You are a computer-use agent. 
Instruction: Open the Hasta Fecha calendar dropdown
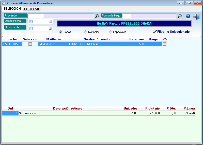coord(50,28)
